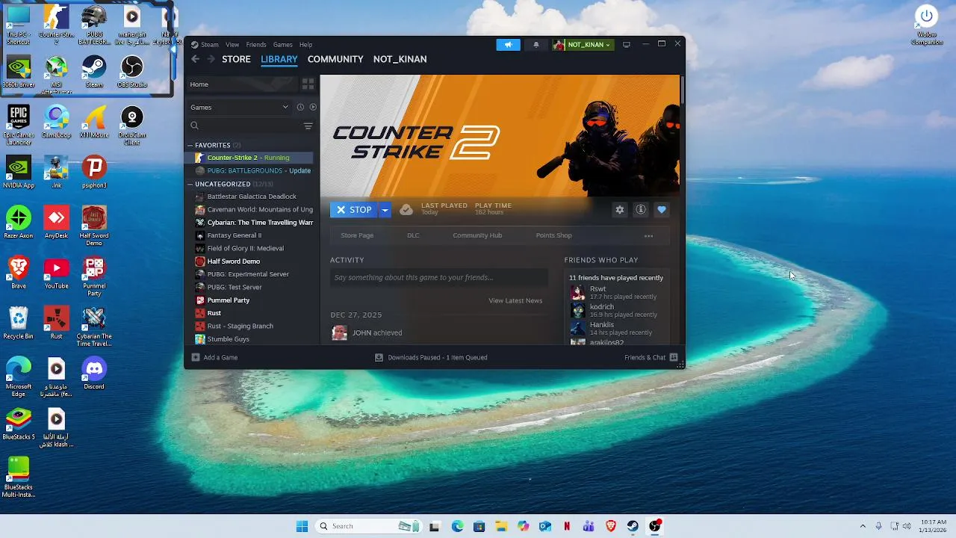Screen dimensions: 956x538
Task: Click OBS icon in Windows taskbar
Action: point(655,526)
